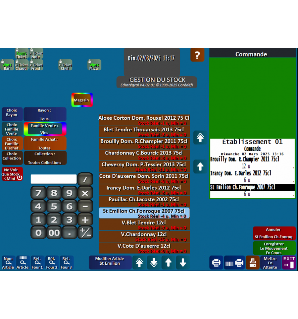Search by Nom Article
Screen dimensions: 298x319
click(8, 263)
